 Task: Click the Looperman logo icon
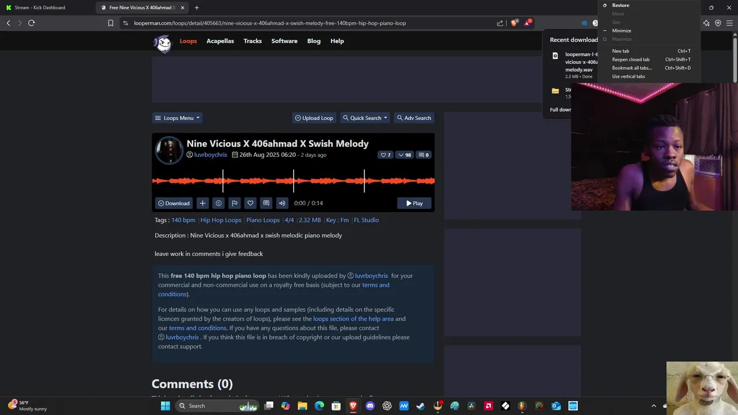pyautogui.click(x=163, y=43)
